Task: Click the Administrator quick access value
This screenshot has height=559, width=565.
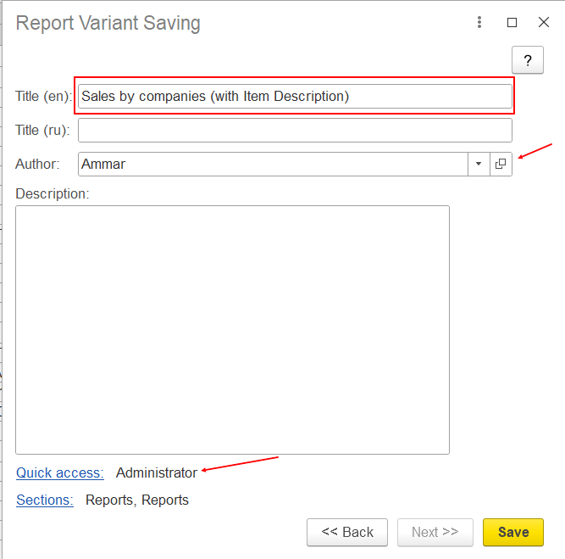Action: pyautogui.click(x=157, y=472)
